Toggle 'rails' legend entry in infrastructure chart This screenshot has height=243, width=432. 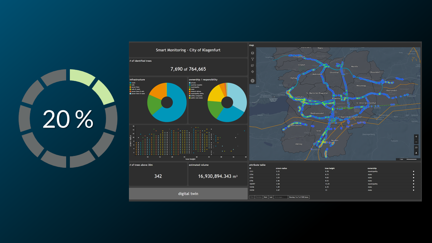click(x=132, y=85)
